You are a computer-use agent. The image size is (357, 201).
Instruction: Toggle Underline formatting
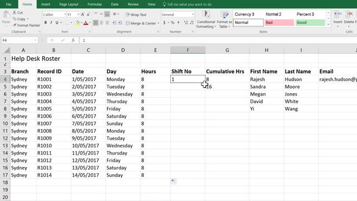(57, 22)
